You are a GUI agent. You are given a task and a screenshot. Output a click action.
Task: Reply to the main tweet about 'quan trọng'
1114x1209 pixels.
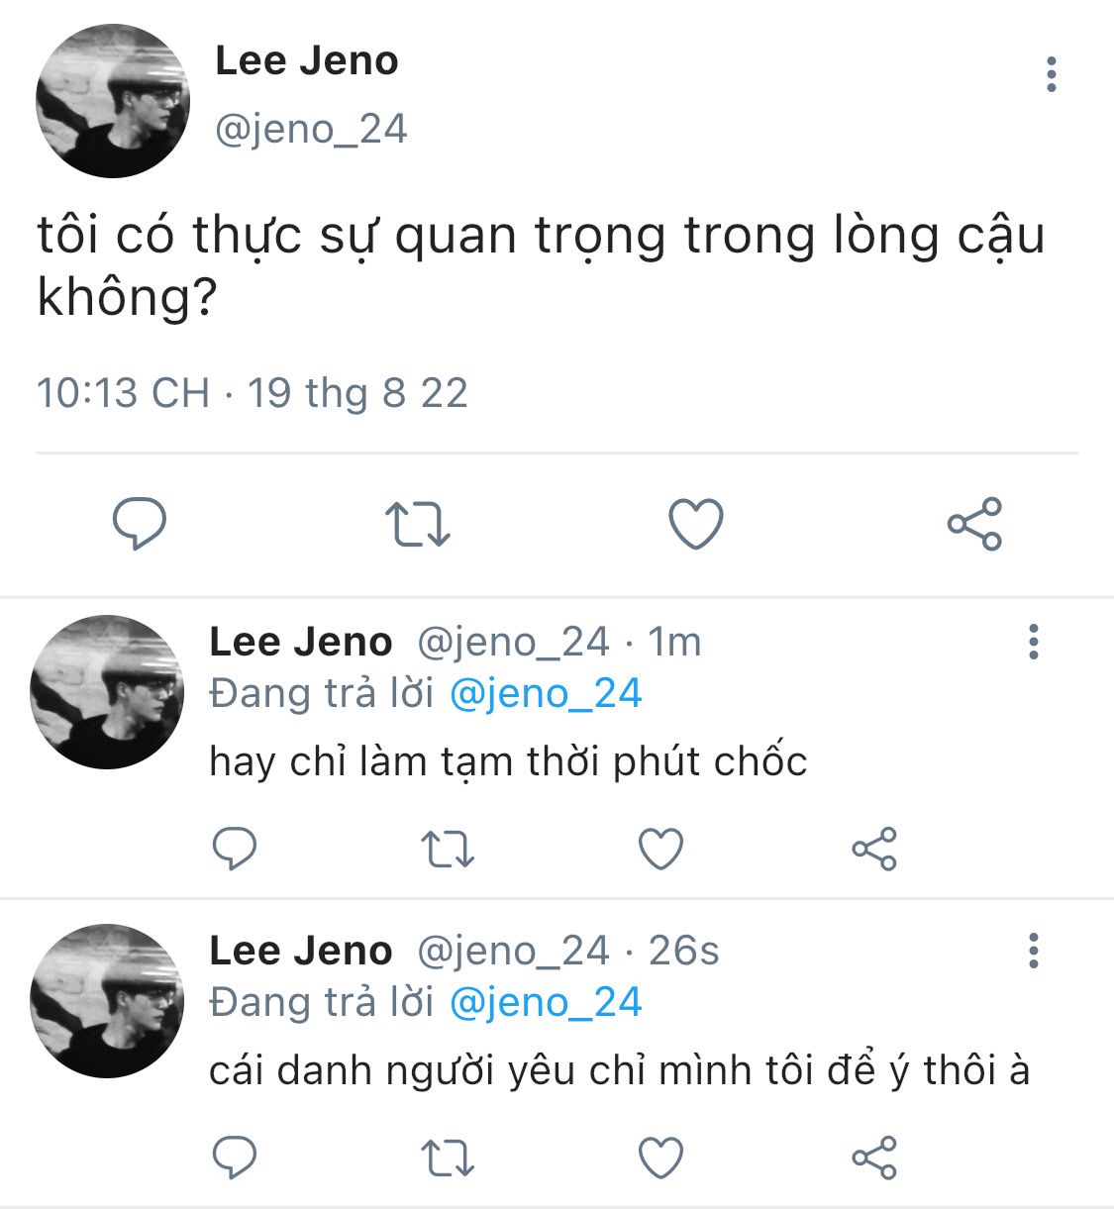tap(140, 524)
